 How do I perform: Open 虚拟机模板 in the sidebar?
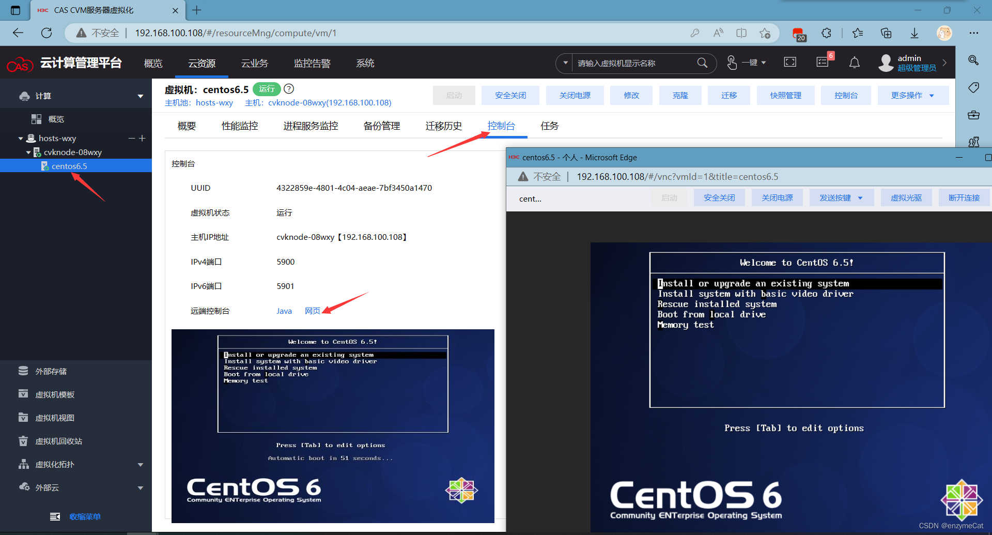click(x=55, y=395)
